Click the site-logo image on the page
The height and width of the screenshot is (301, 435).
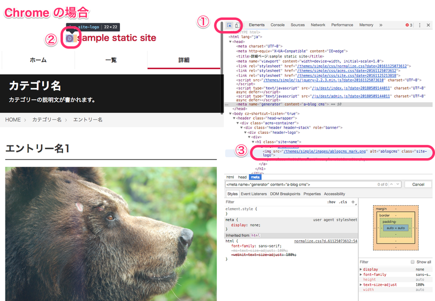tap(70, 38)
